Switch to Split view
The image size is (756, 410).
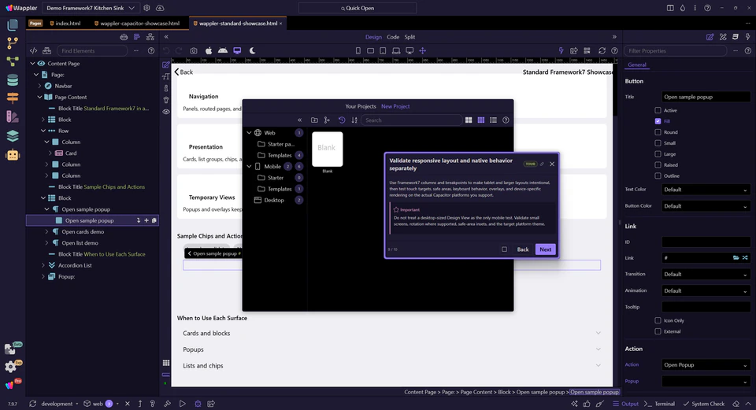pyautogui.click(x=409, y=37)
